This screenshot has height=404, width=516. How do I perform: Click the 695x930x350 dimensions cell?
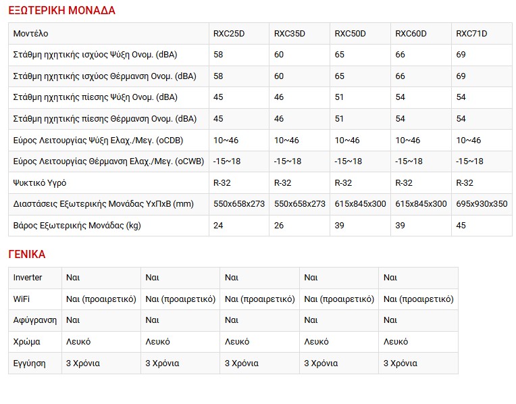coord(482,204)
